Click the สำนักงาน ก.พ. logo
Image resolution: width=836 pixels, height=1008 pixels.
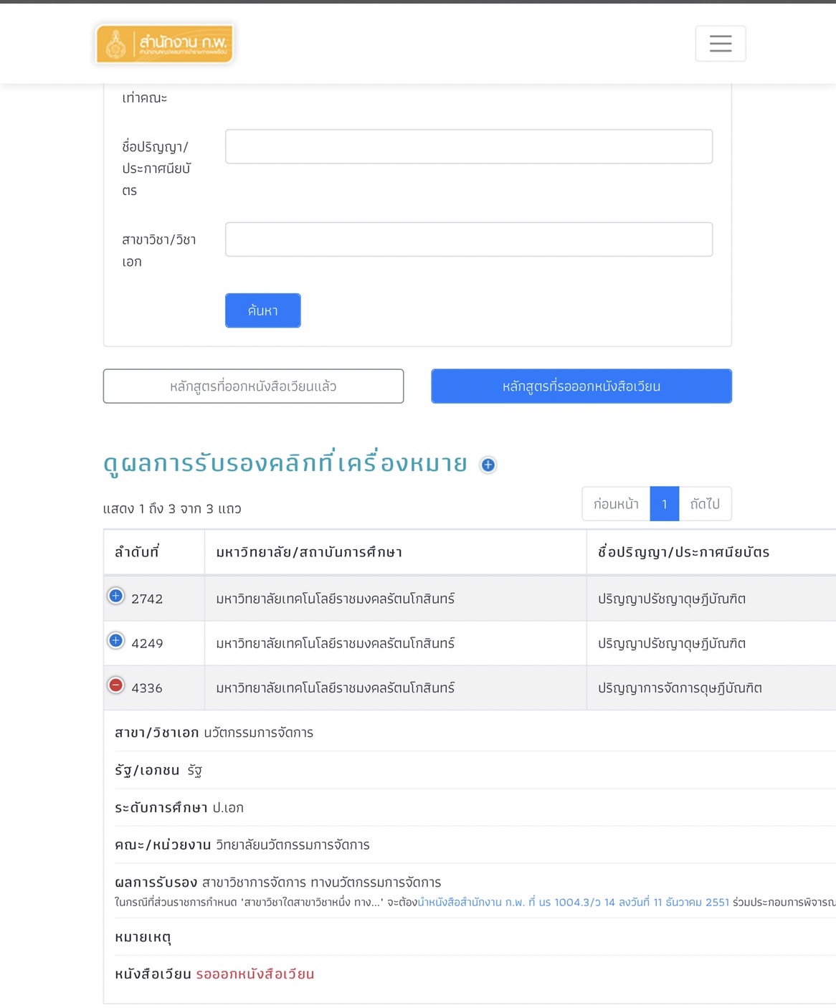(x=165, y=44)
